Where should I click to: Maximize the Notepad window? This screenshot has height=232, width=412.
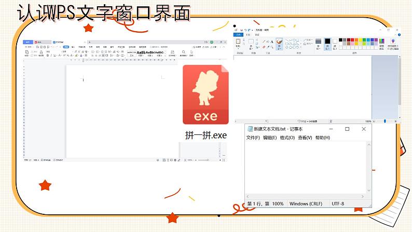coord(347,129)
